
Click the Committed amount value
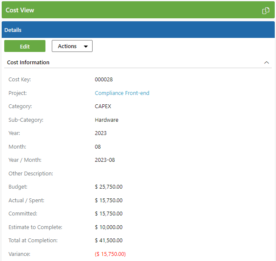click(109, 214)
